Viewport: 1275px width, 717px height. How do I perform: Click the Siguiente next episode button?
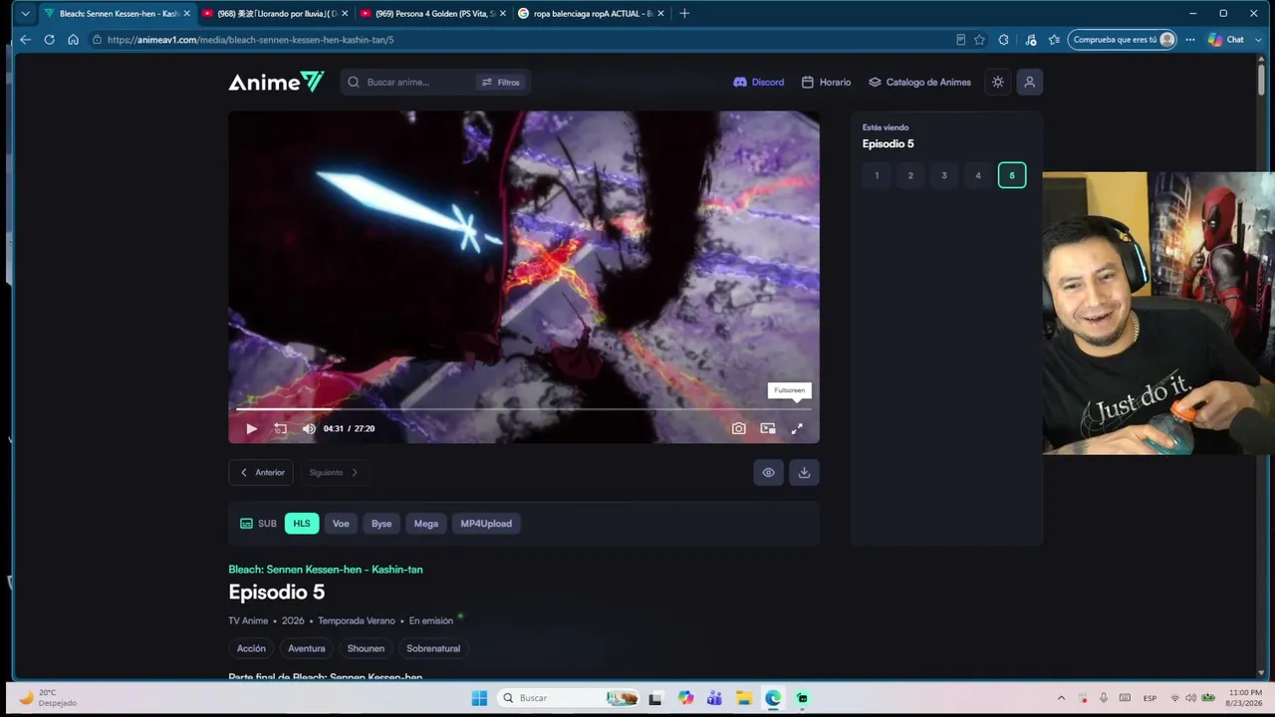pyautogui.click(x=333, y=473)
